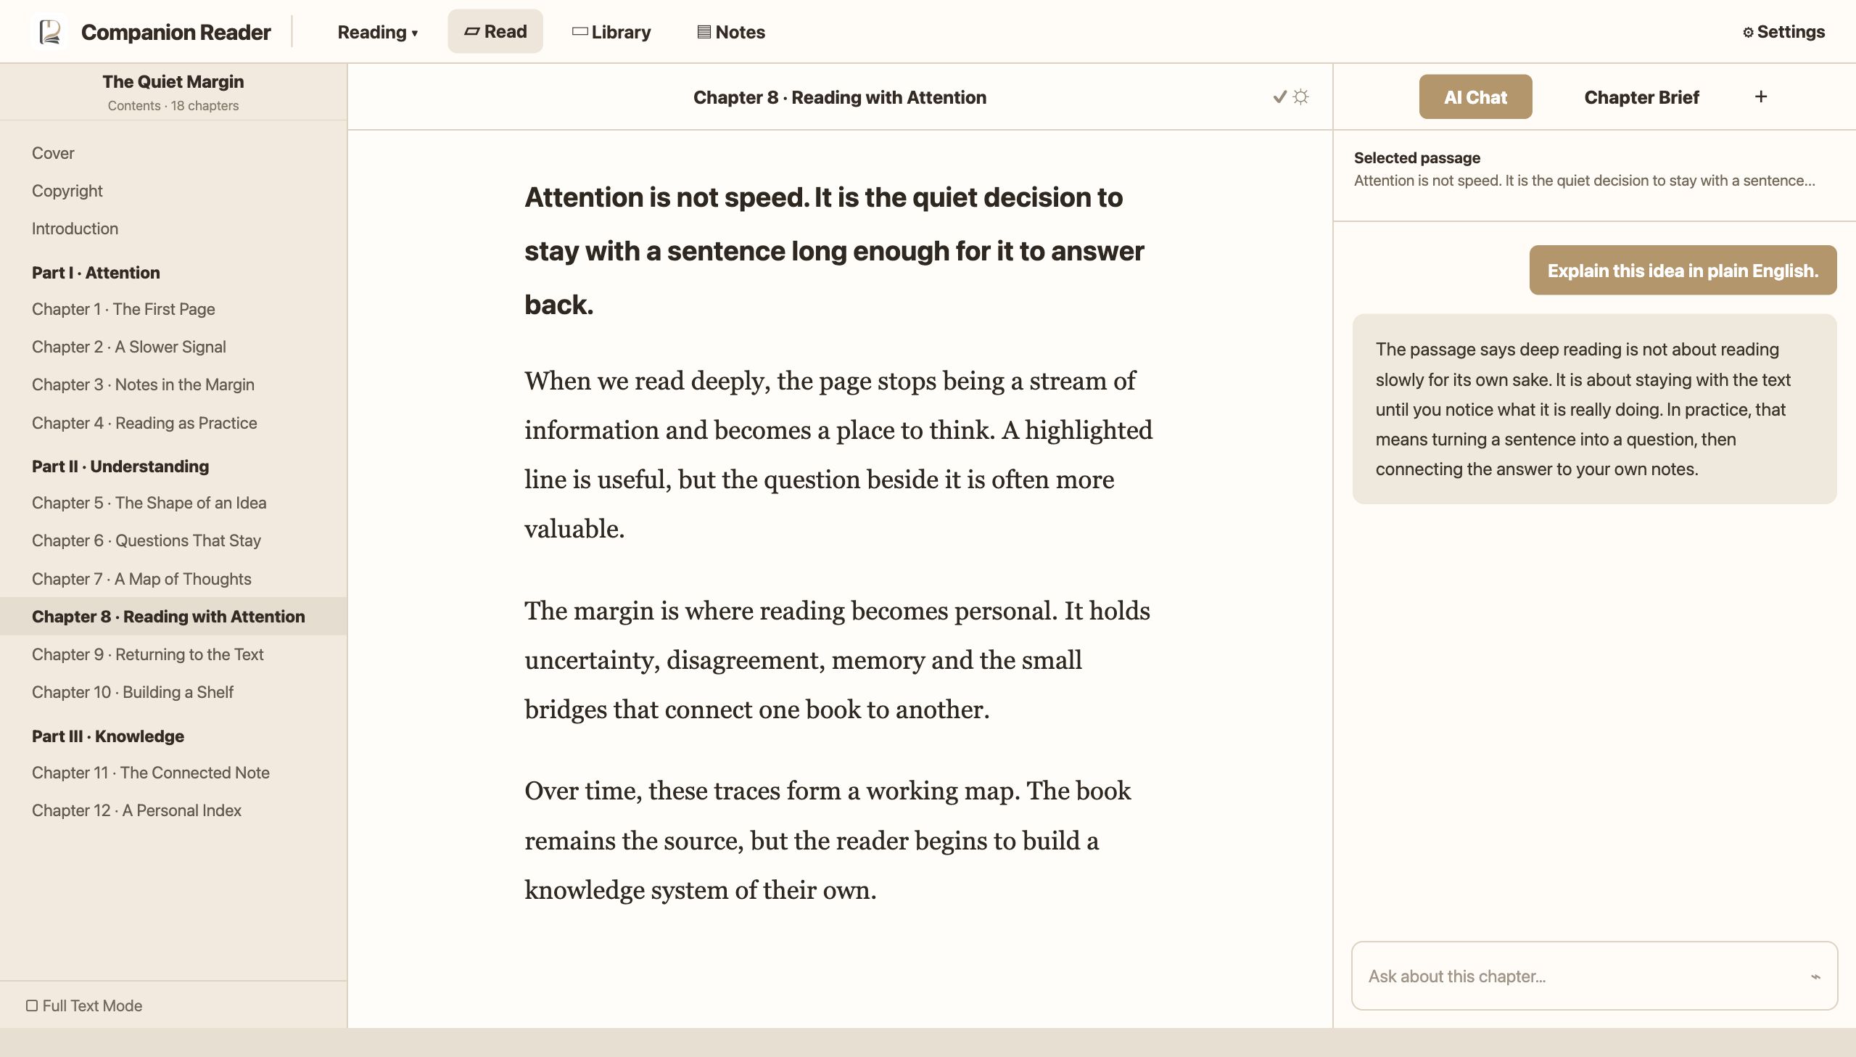Click paragraph starting 'When we read deeply'
Viewport: 1856px width, 1057px height.
[x=838, y=455]
